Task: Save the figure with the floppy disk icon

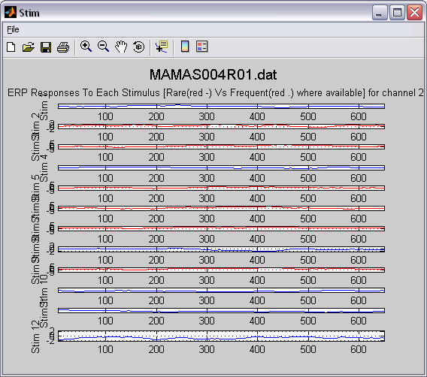Action: click(x=46, y=47)
